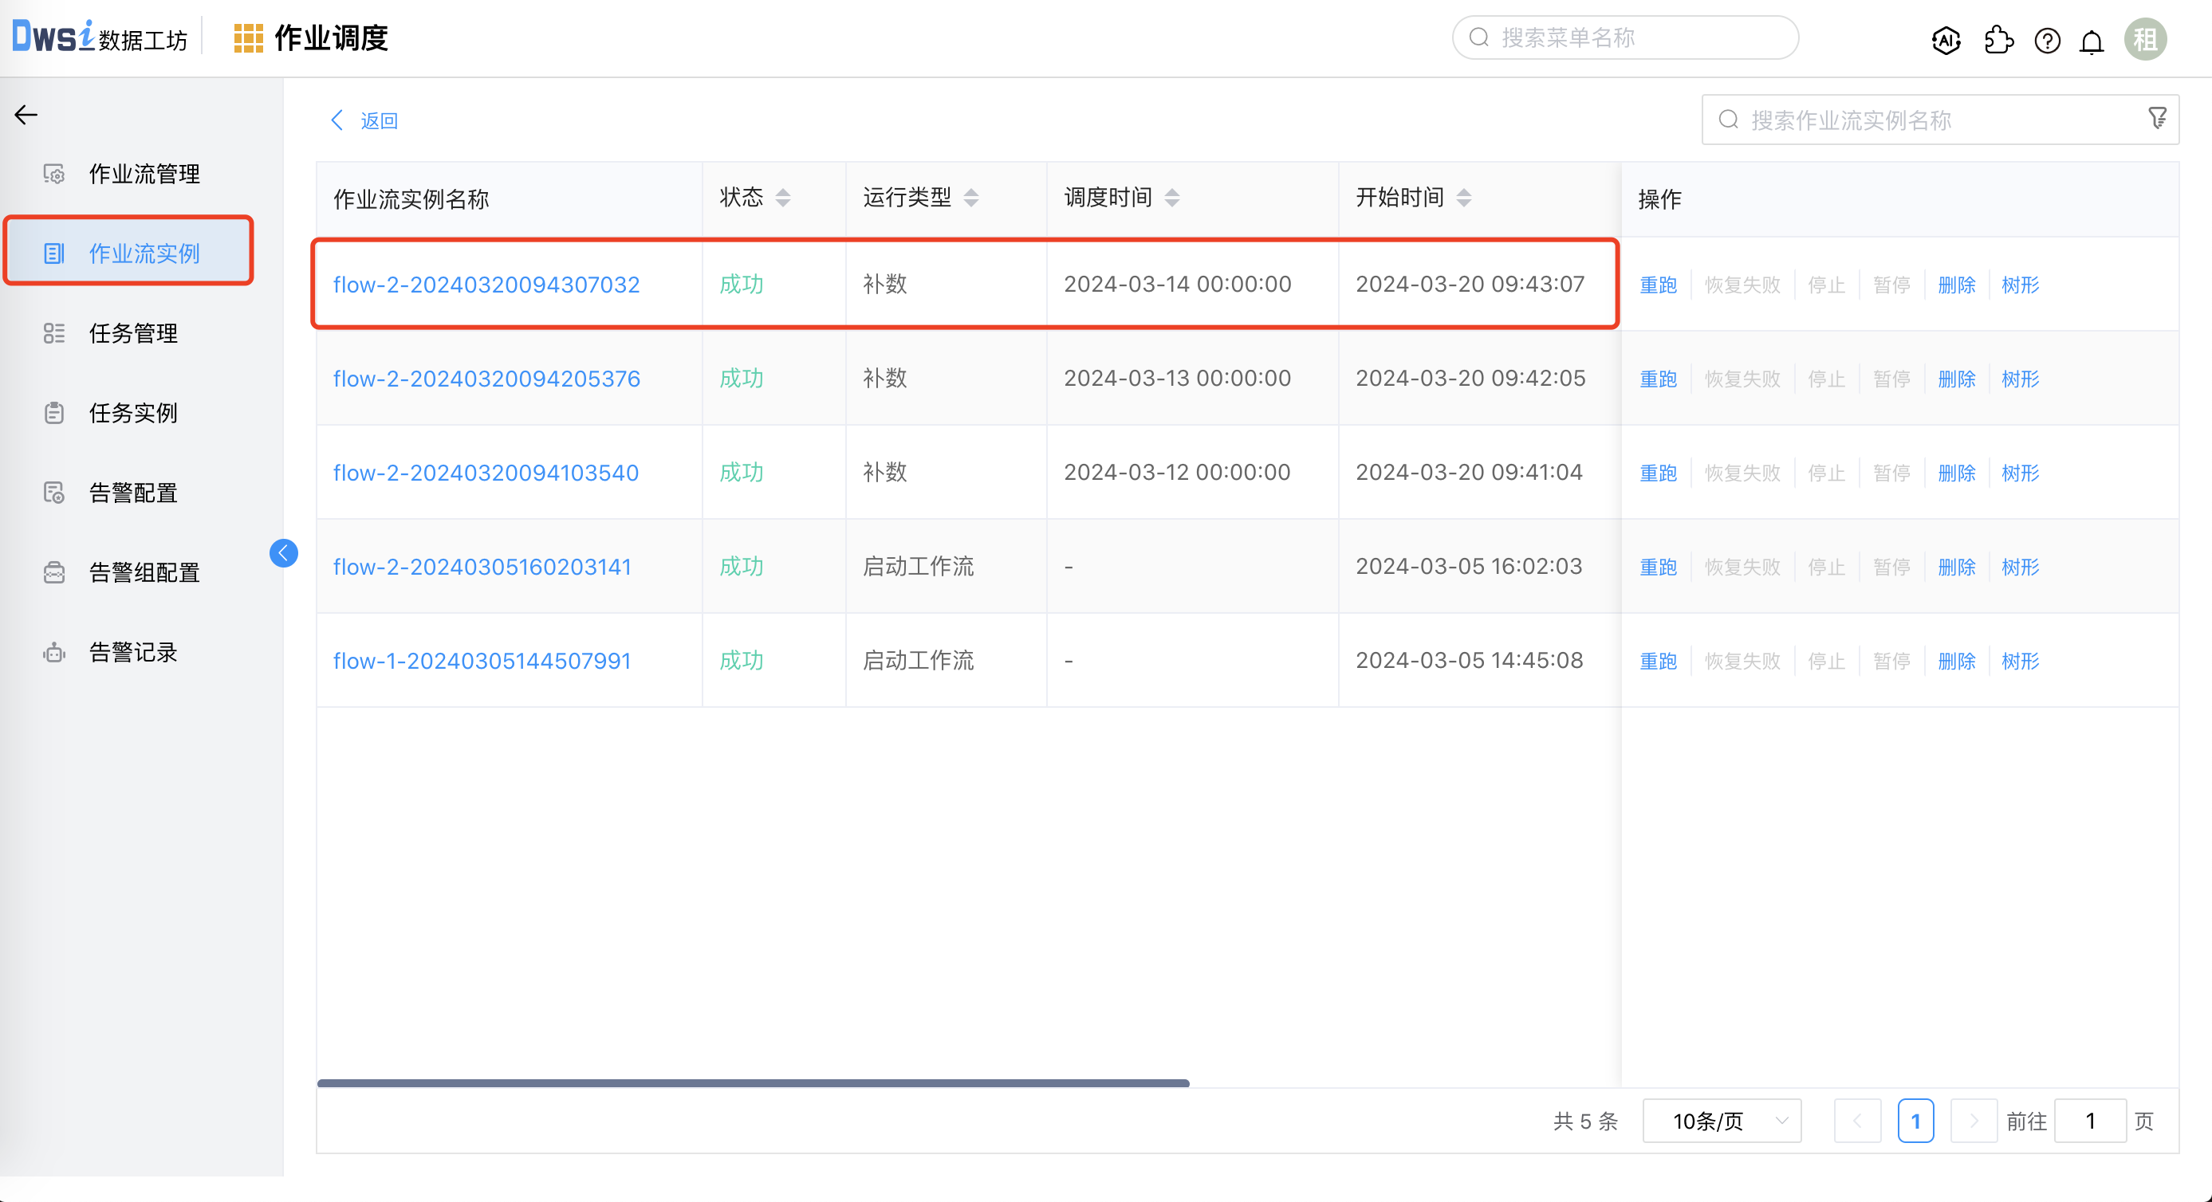This screenshot has height=1202, width=2212.
Task: Click the filter funnel icon in search box
Action: point(2156,119)
